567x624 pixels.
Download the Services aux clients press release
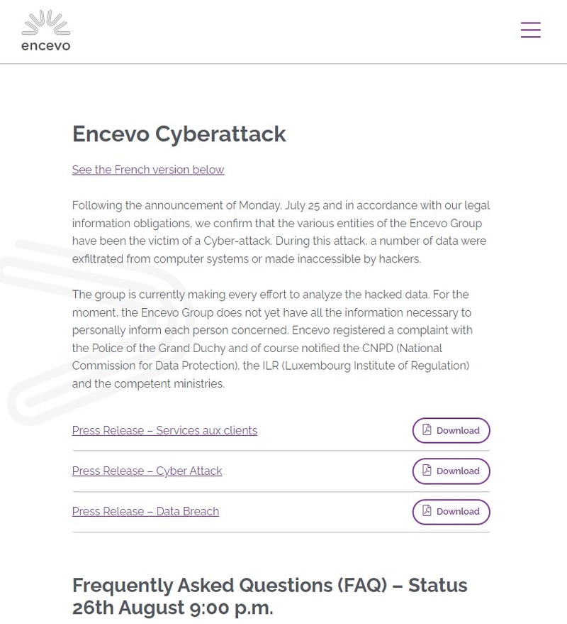point(451,430)
